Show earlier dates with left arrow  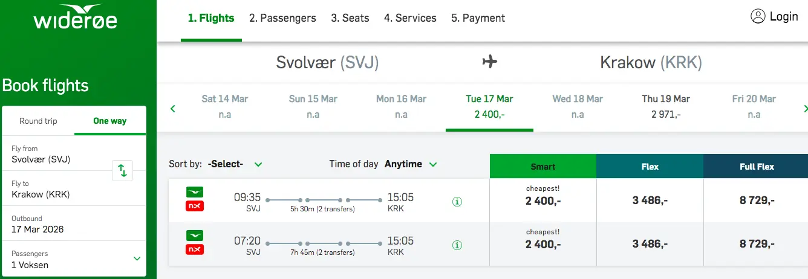(x=173, y=109)
